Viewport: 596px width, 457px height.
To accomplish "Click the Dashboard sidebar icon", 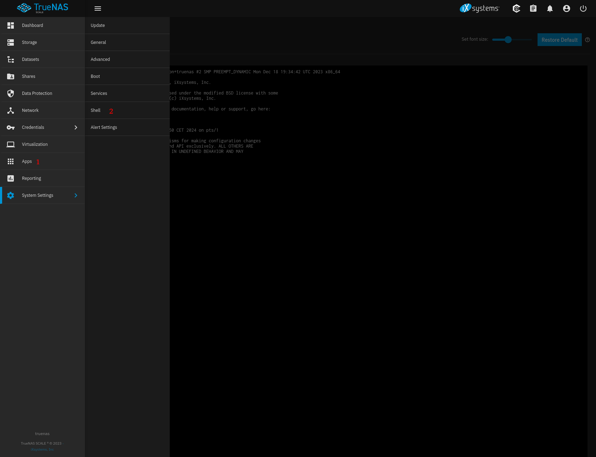I will [x=11, y=25].
